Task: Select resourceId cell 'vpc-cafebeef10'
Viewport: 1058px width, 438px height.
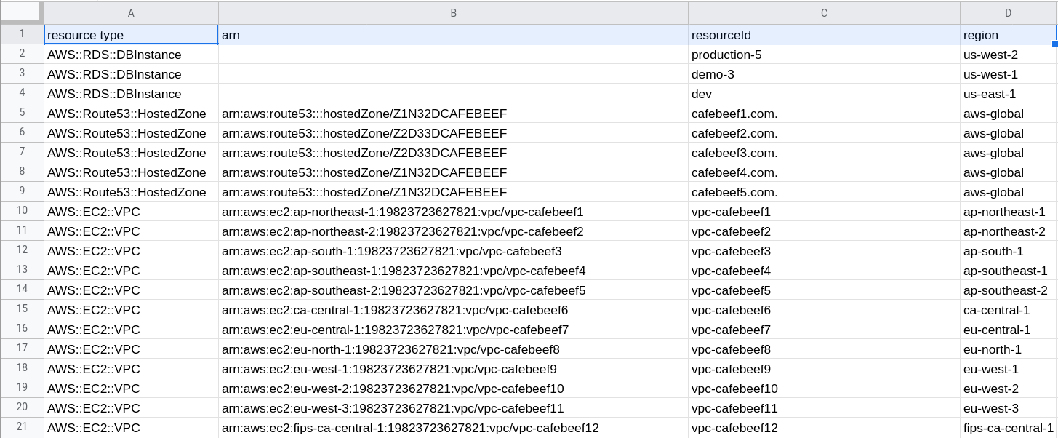Action: [824, 388]
